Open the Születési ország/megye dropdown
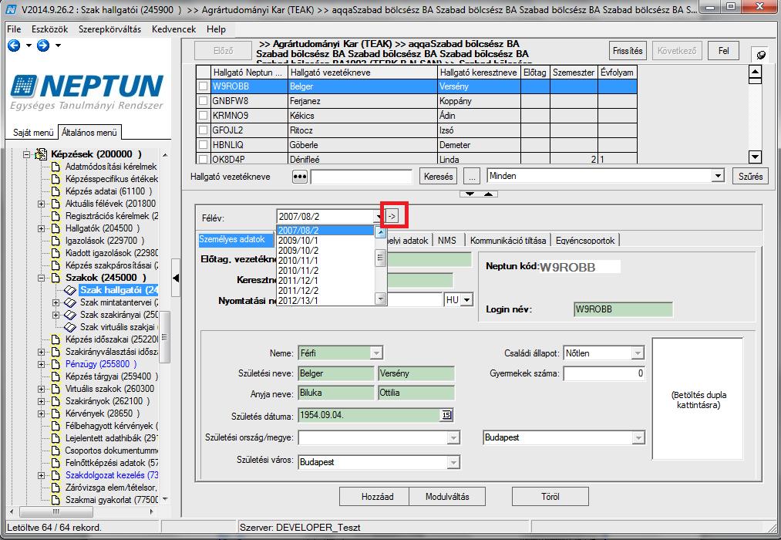 pyautogui.click(x=453, y=438)
